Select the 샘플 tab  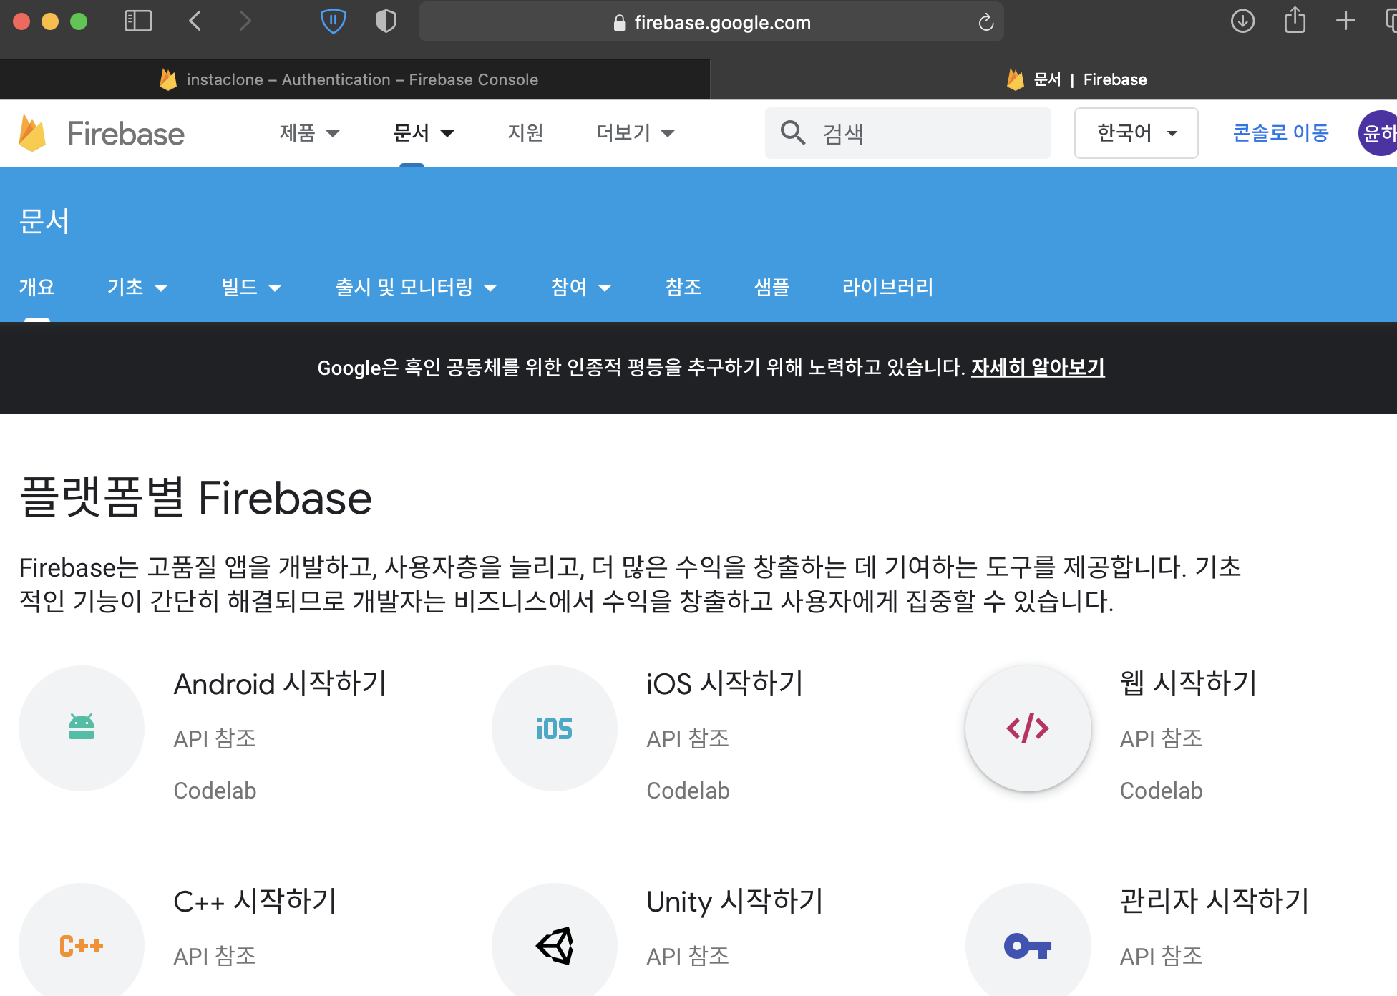[771, 288]
